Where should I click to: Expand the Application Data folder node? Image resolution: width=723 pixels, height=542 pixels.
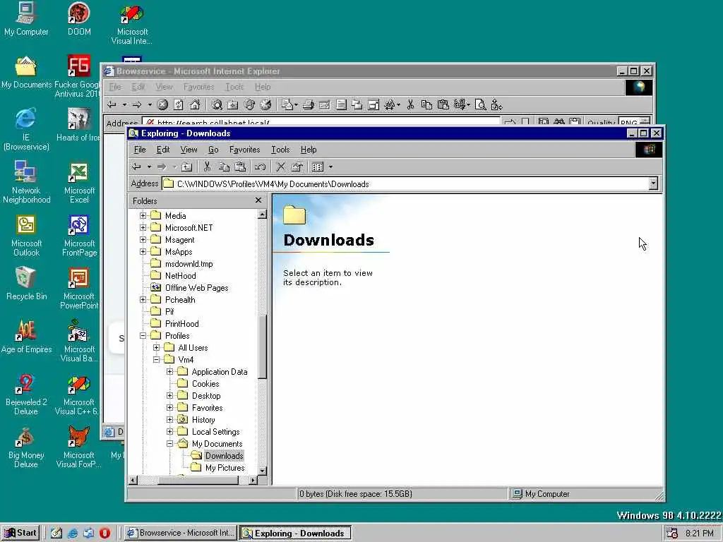(169, 371)
